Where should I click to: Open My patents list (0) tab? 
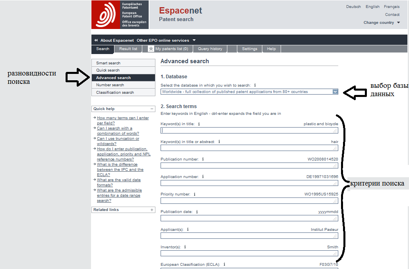(168, 49)
